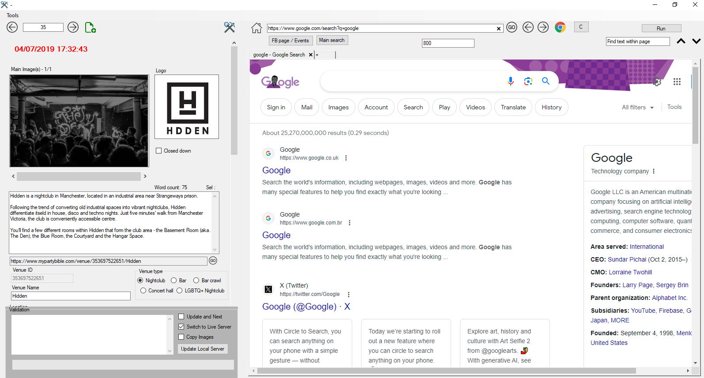Open the Google apps grid

point(677,82)
